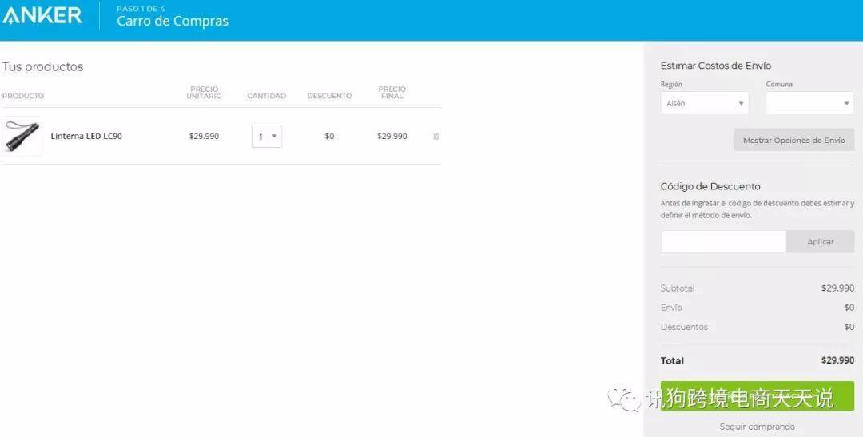Image resolution: width=863 pixels, height=437 pixels.
Task: Click the PRECIO FINAL column header
Action: tap(392, 93)
